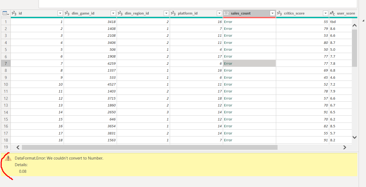
Task: Click dim_region_id value 3 in row 14
Action: click(143, 112)
